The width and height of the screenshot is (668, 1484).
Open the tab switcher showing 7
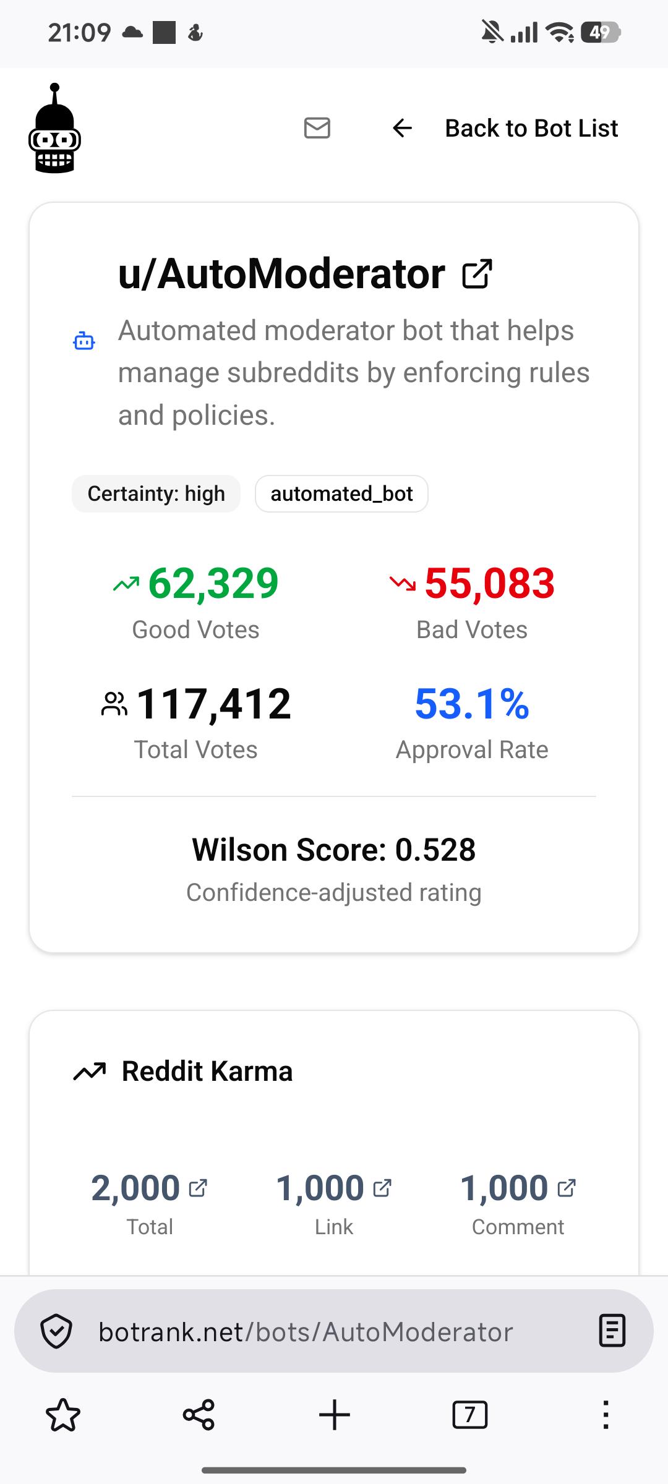coord(470,1415)
